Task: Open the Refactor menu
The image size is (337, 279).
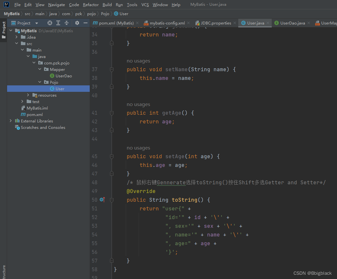Action: (91, 5)
